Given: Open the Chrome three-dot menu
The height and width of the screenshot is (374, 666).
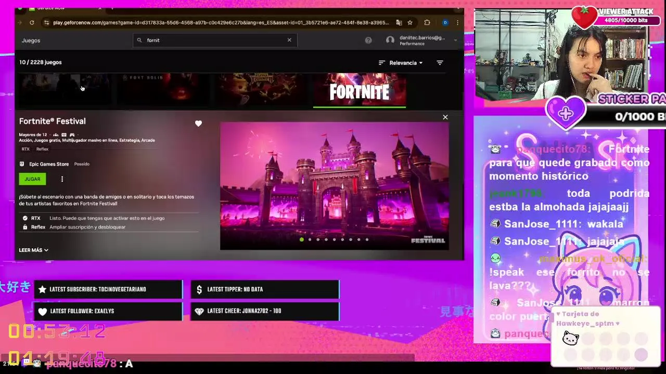Looking at the screenshot, I should coord(457,23).
